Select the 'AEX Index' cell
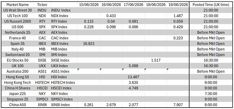Viewport: 234px width, 109px height. click(64, 32)
